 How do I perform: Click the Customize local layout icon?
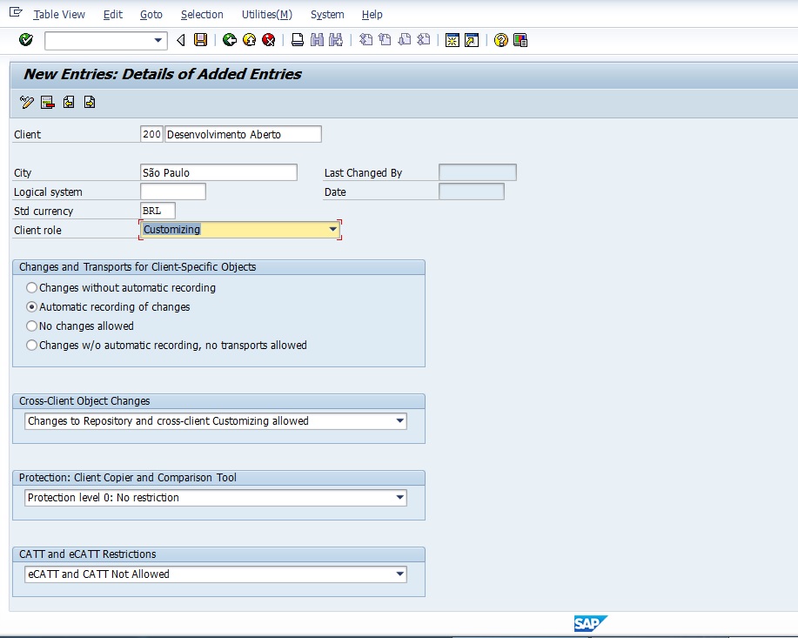click(x=520, y=40)
